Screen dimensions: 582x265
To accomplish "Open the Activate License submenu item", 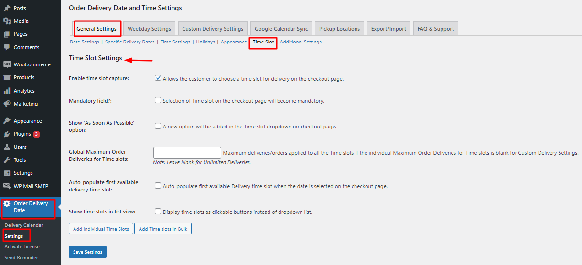I will pos(22,247).
